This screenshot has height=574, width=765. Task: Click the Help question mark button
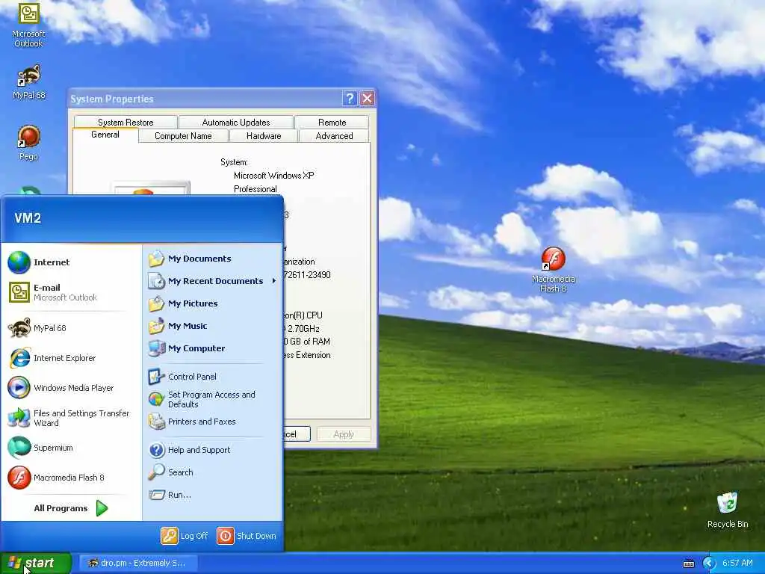point(350,99)
